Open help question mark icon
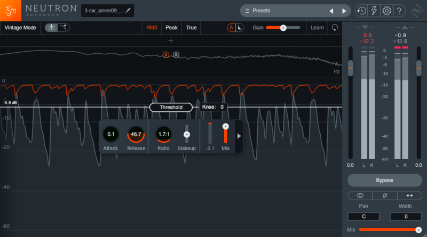This screenshot has width=427, height=237. tap(399, 11)
